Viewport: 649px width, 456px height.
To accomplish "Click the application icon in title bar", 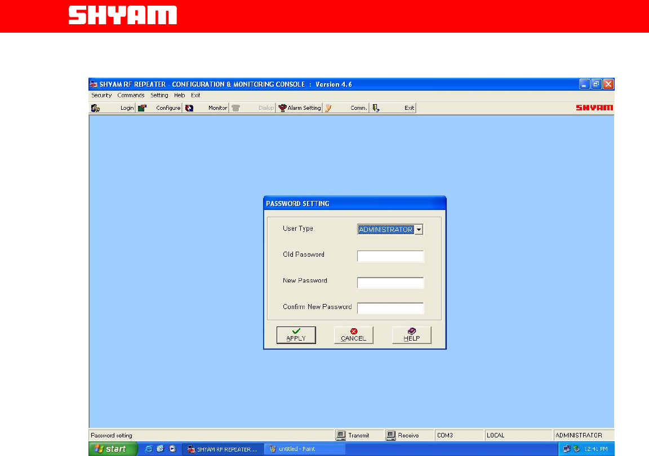I will click(x=94, y=84).
